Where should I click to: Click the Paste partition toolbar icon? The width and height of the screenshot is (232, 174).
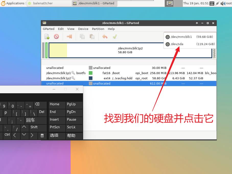pos(92,36)
